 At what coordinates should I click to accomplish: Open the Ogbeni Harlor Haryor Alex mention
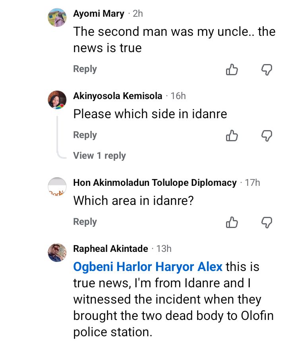click(148, 267)
